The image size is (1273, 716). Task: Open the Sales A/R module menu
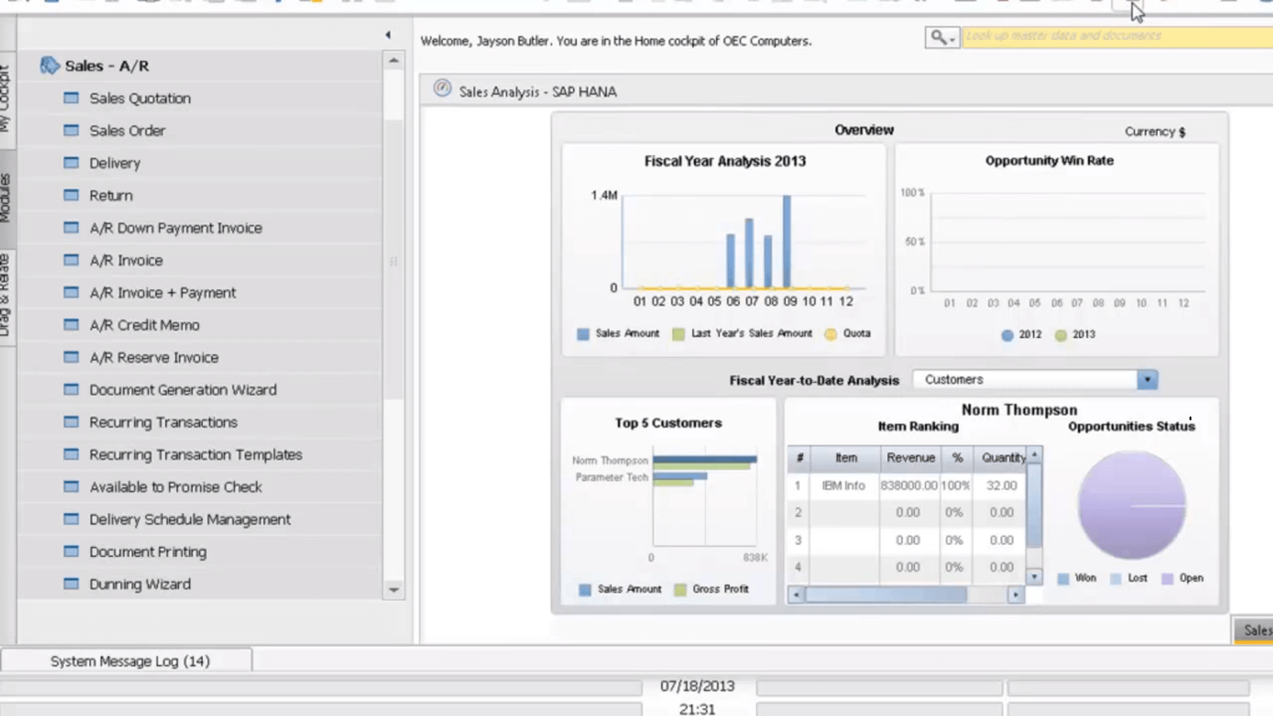click(107, 65)
